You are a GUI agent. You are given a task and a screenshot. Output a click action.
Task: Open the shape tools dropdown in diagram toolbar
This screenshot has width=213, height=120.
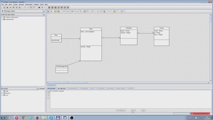124,12
